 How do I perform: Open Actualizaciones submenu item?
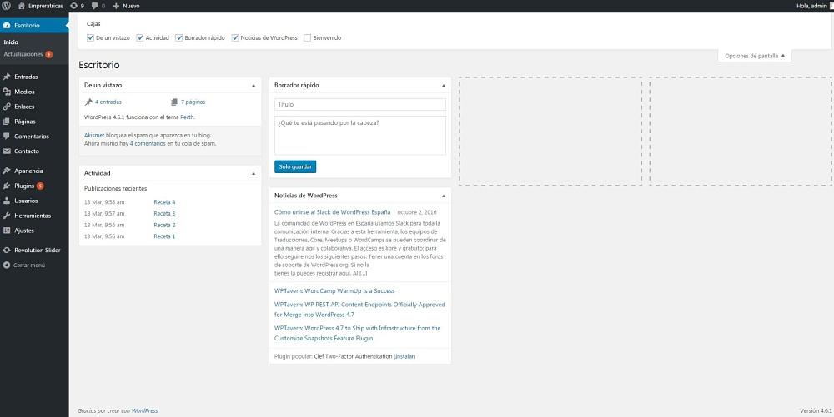(23, 55)
